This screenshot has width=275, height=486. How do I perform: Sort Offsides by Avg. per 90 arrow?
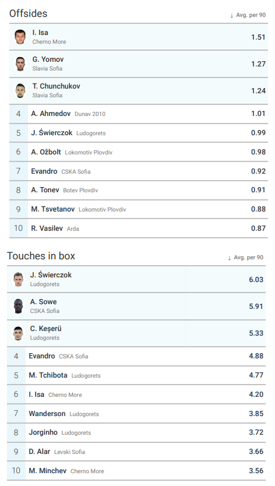click(232, 15)
